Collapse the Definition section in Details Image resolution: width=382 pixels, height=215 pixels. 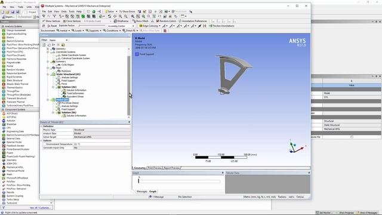(41, 126)
